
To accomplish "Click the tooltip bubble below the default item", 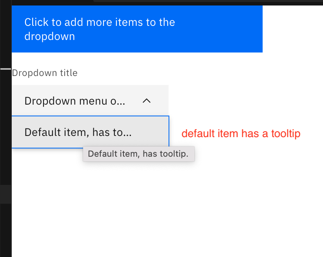I will click(138, 154).
